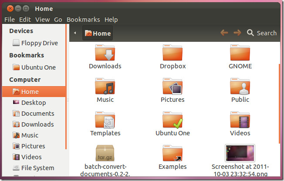Image resolution: width=284 pixels, height=181 pixels.
Task: Click the Back arrow button
Action: pyautogui.click(x=224, y=33)
